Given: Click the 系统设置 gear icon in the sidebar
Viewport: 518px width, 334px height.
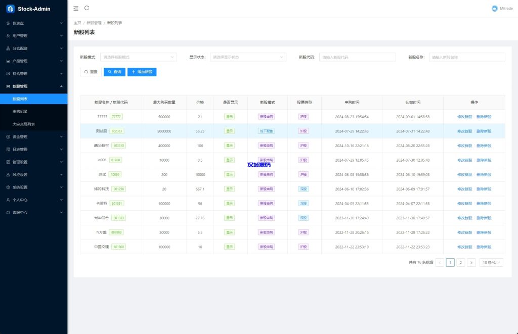Looking at the screenshot, I should (x=8, y=187).
